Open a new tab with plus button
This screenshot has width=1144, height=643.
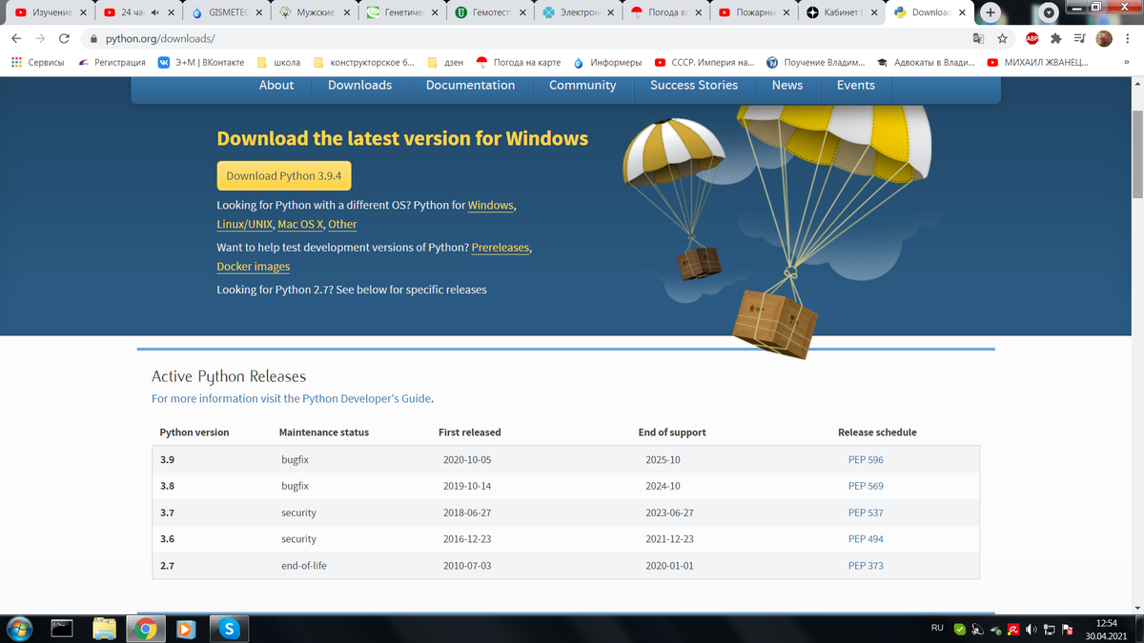point(991,12)
